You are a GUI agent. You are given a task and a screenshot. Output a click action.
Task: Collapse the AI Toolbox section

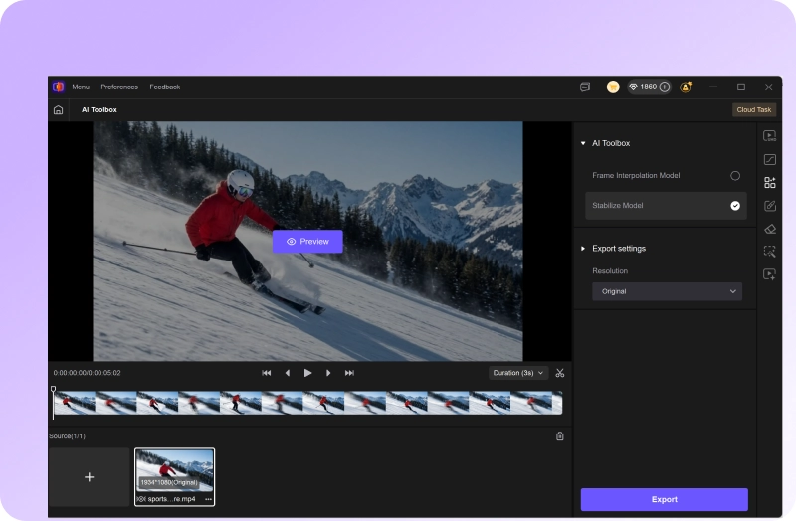(x=583, y=143)
